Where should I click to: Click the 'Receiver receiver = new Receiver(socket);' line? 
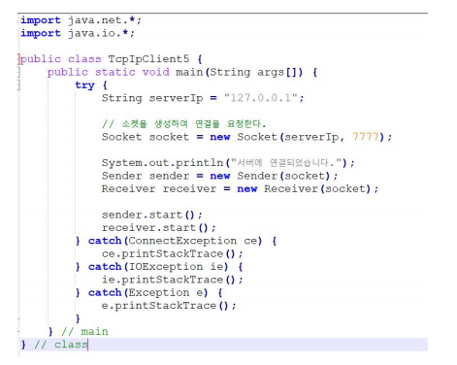(x=240, y=188)
